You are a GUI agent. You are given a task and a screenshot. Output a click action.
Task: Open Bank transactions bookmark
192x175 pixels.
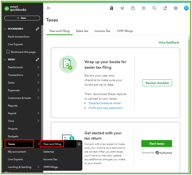pos(19,37)
